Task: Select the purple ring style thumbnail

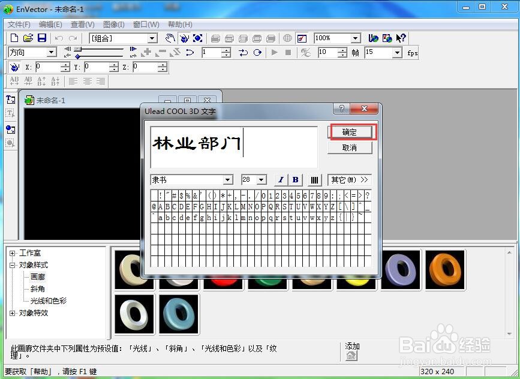Action: (401, 270)
